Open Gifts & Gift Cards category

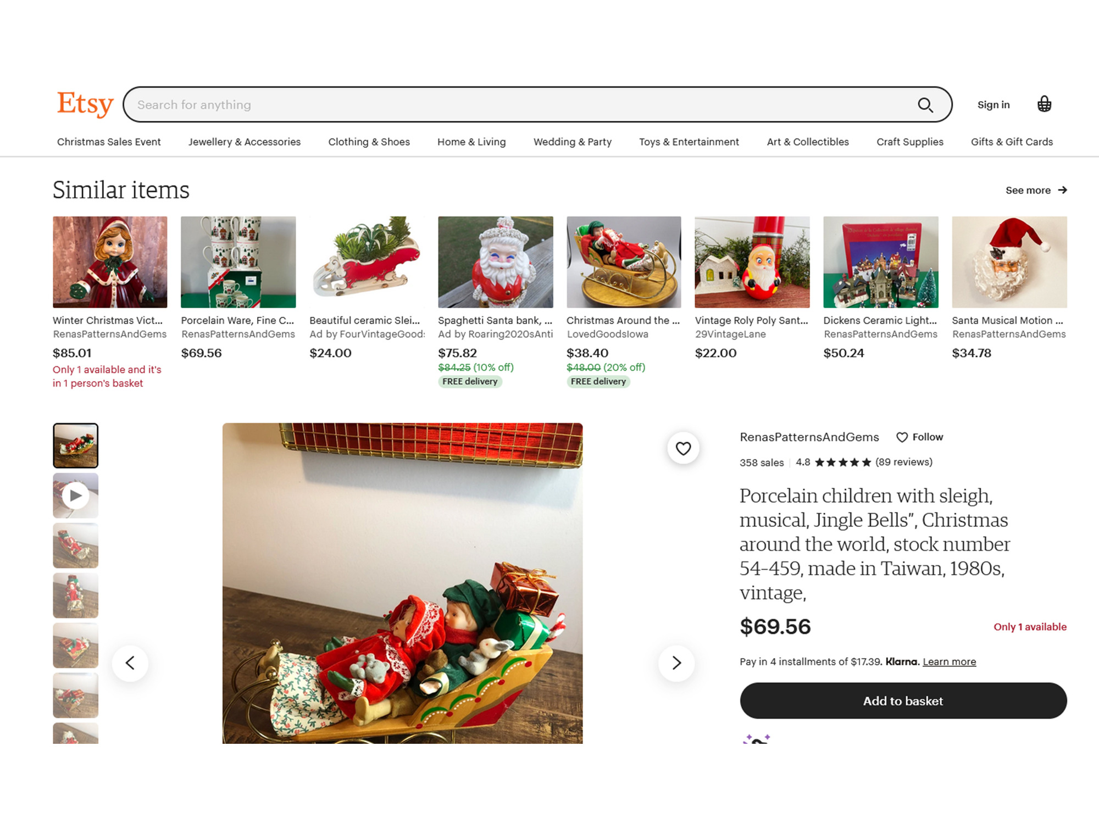[1012, 142]
